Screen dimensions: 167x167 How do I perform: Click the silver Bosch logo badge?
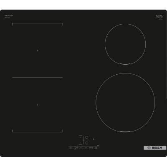[x=155, y=148]
